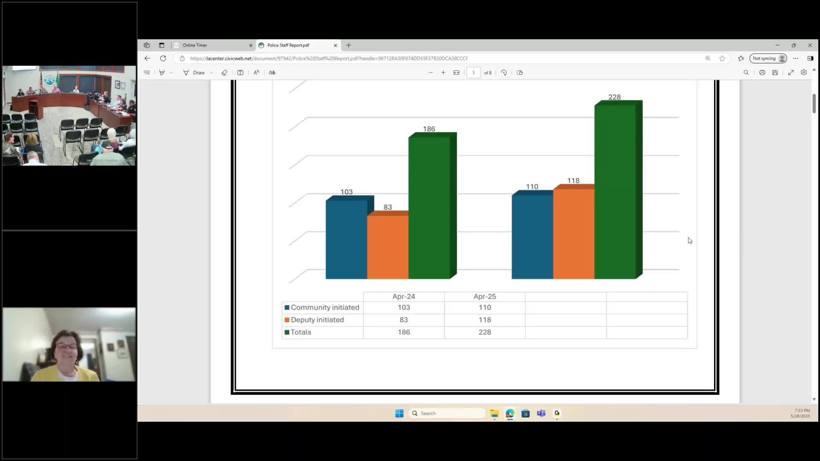Screen dimensions: 820x461
Task: Save the PDF document
Action: (775, 73)
